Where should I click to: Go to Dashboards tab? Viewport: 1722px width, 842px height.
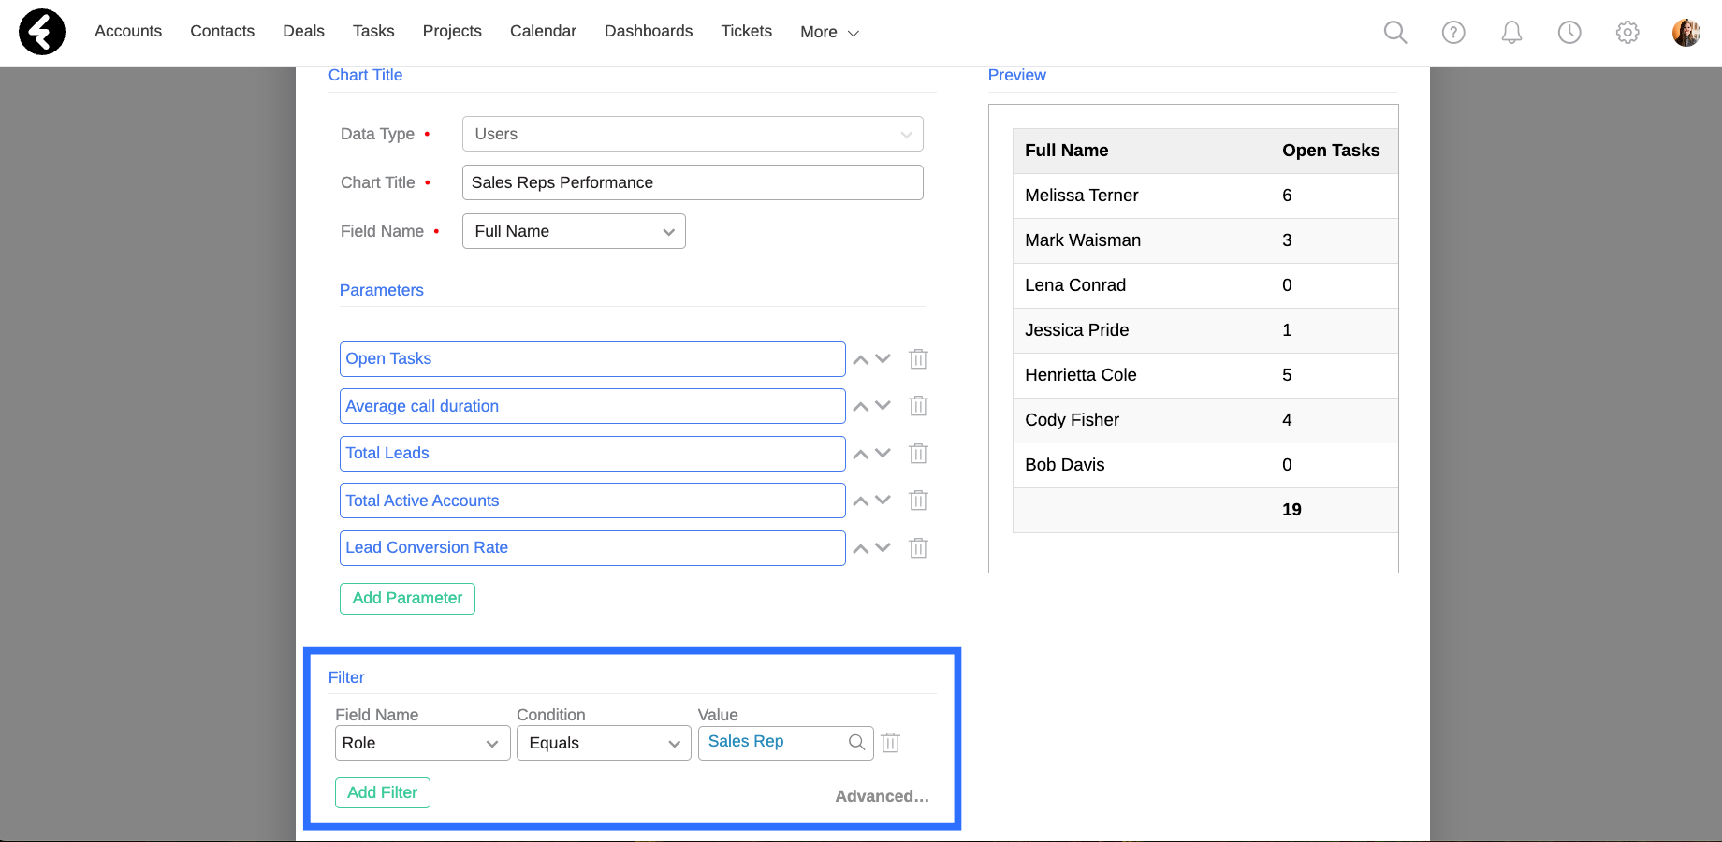pos(649,31)
